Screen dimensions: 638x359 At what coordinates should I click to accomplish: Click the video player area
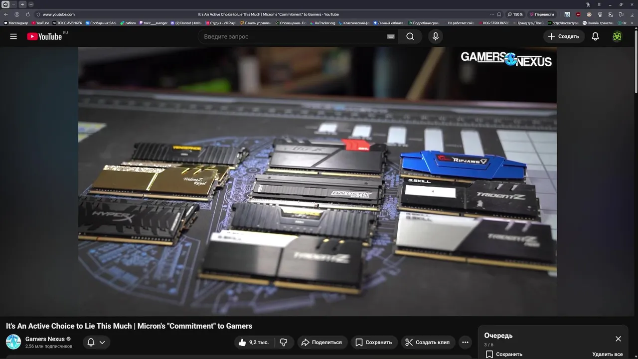coord(317,181)
